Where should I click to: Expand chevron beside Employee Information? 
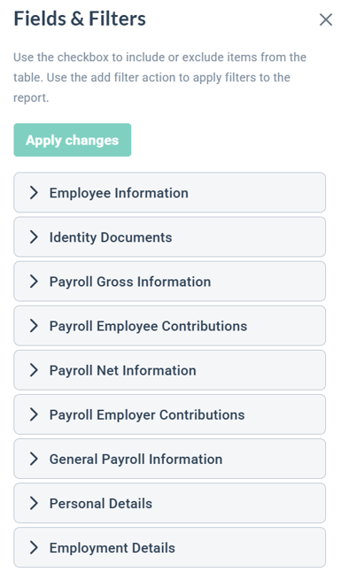tap(34, 193)
